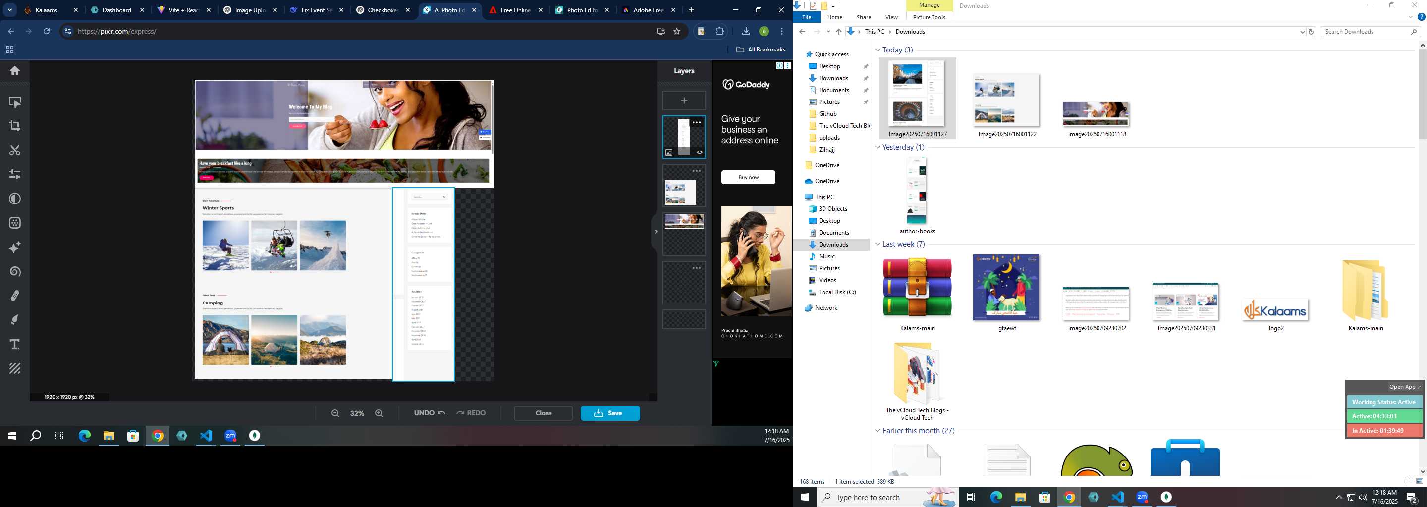Open the Picture Tools ribbon tab
The width and height of the screenshot is (1427, 507).
pyautogui.click(x=929, y=17)
